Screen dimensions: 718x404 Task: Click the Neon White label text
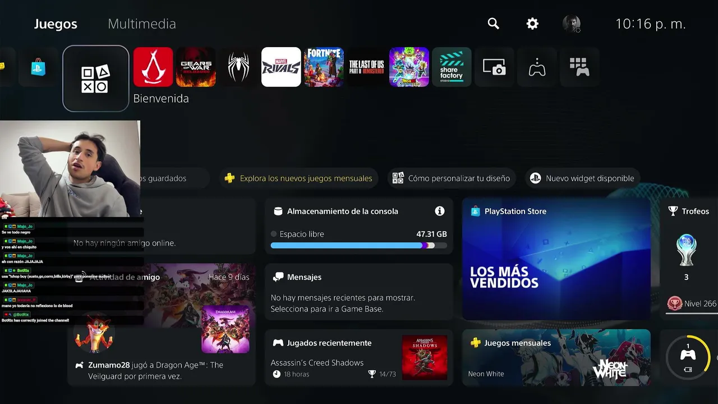(486, 374)
